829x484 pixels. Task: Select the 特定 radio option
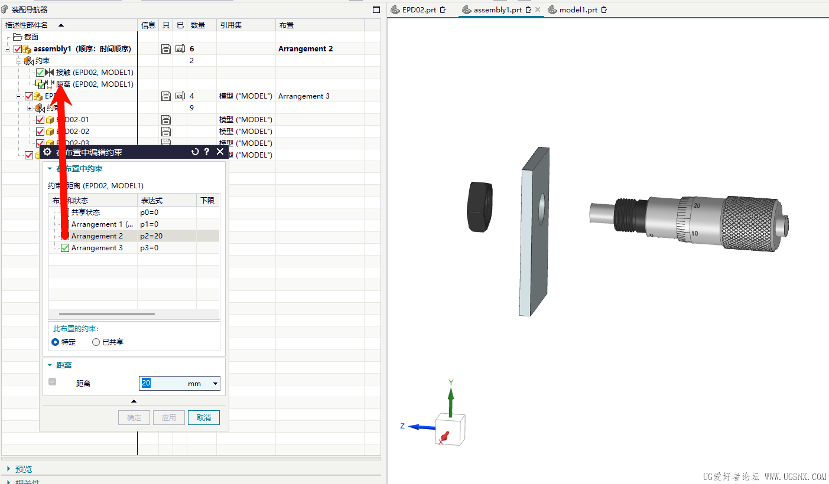pos(56,342)
